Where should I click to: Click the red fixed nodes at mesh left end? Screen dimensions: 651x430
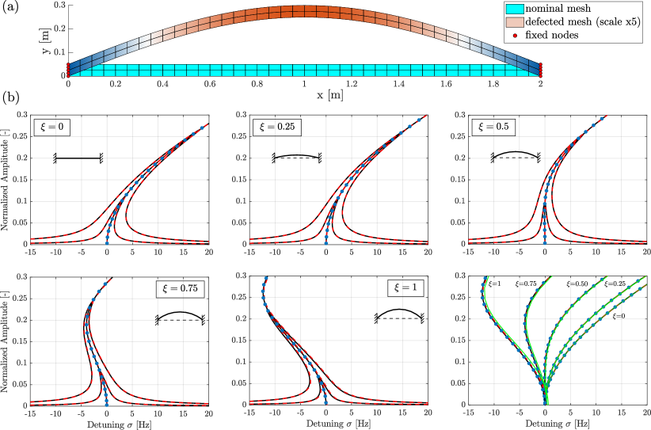[68, 70]
